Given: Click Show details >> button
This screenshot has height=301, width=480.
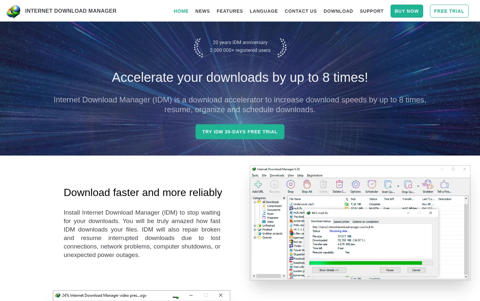Looking at the screenshot, I should (329, 270).
